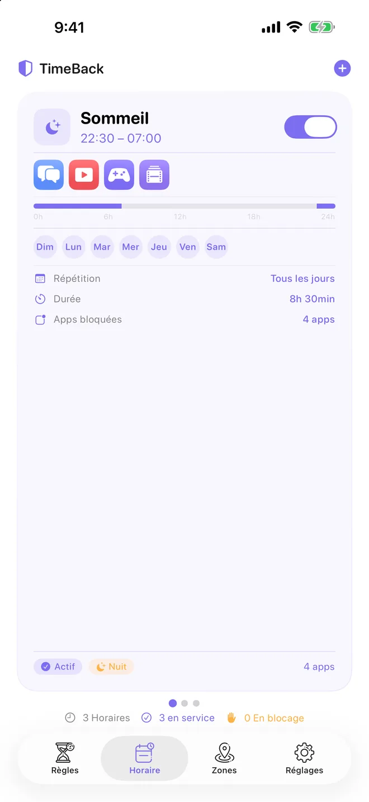Expand Apps bloquées 4 apps row

pos(184,320)
